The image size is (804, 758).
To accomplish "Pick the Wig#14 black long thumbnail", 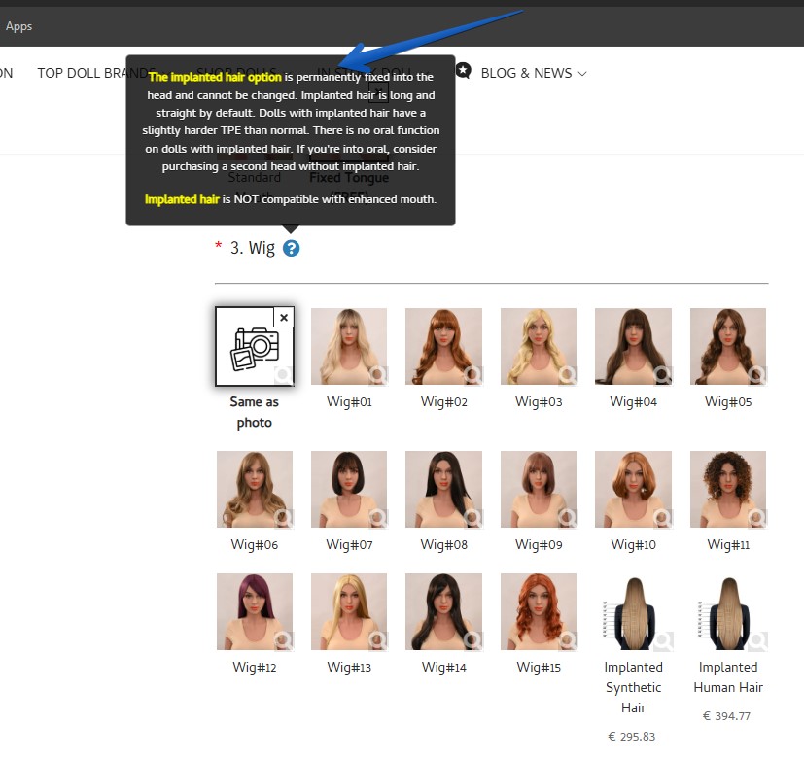I will 443,612.
